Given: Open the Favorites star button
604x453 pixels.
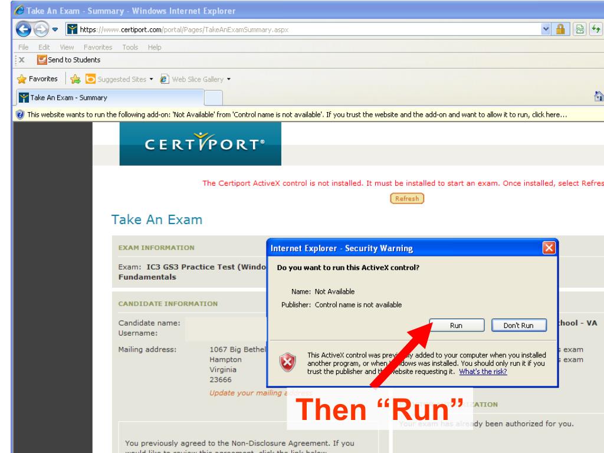Looking at the screenshot, I should pyautogui.click(x=37, y=79).
